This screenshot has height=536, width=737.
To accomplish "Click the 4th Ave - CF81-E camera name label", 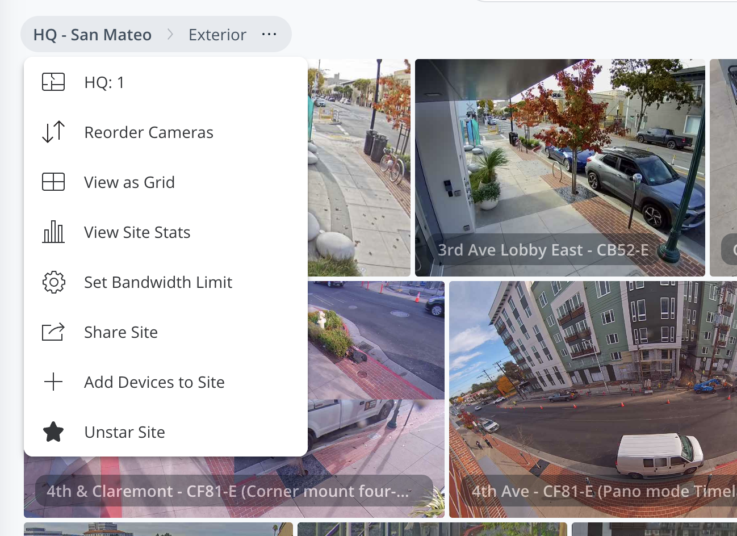I will pyautogui.click(x=603, y=491).
